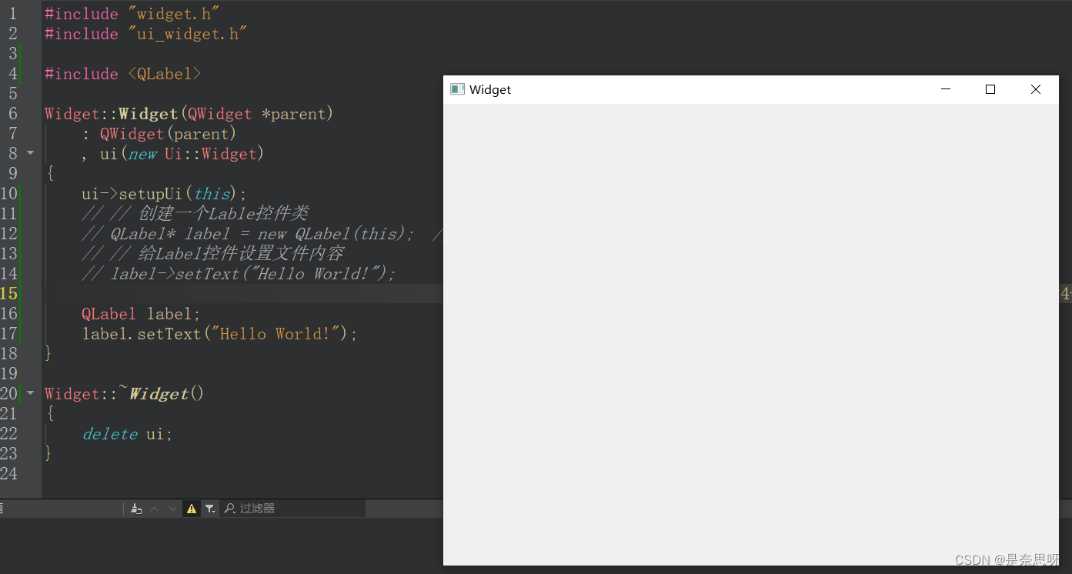The image size is (1072, 574).
Task: Go to next issue down arrow
Action: point(172,509)
